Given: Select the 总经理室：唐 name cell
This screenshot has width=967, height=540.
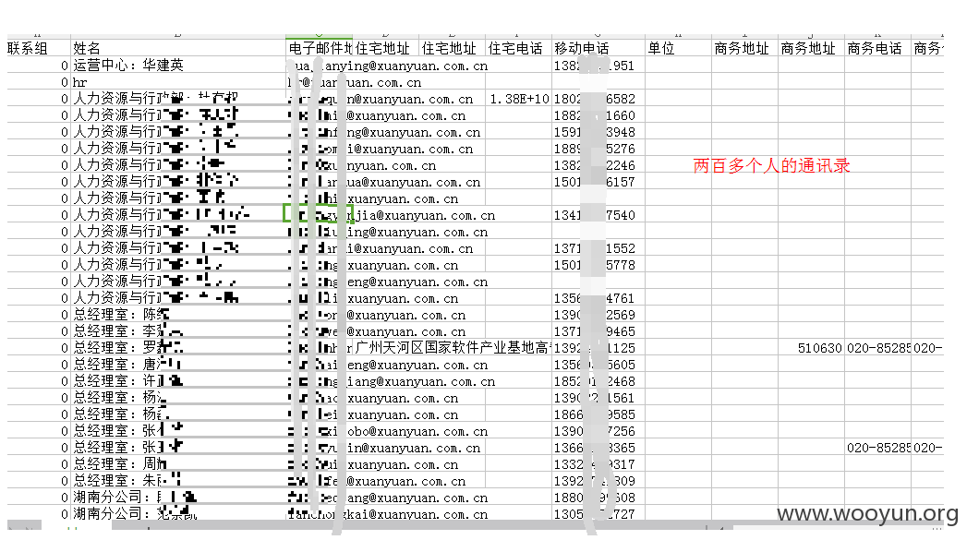Looking at the screenshot, I should pyautogui.click(x=177, y=365).
